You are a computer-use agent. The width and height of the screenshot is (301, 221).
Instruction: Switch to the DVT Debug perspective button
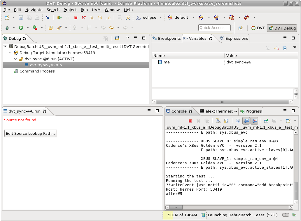click(282, 28)
